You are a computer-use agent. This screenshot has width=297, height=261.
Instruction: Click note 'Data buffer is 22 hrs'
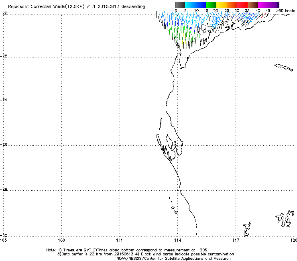coord(82,254)
